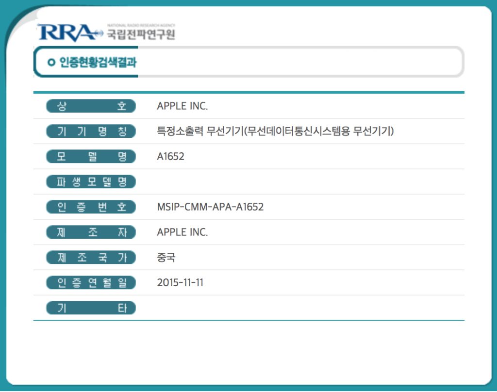Image resolution: width=497 pixels, height=392 pixels.
Task: Select the 인증현황검색결과 heading
Action: pyautogui.click(x=98, y=62)
